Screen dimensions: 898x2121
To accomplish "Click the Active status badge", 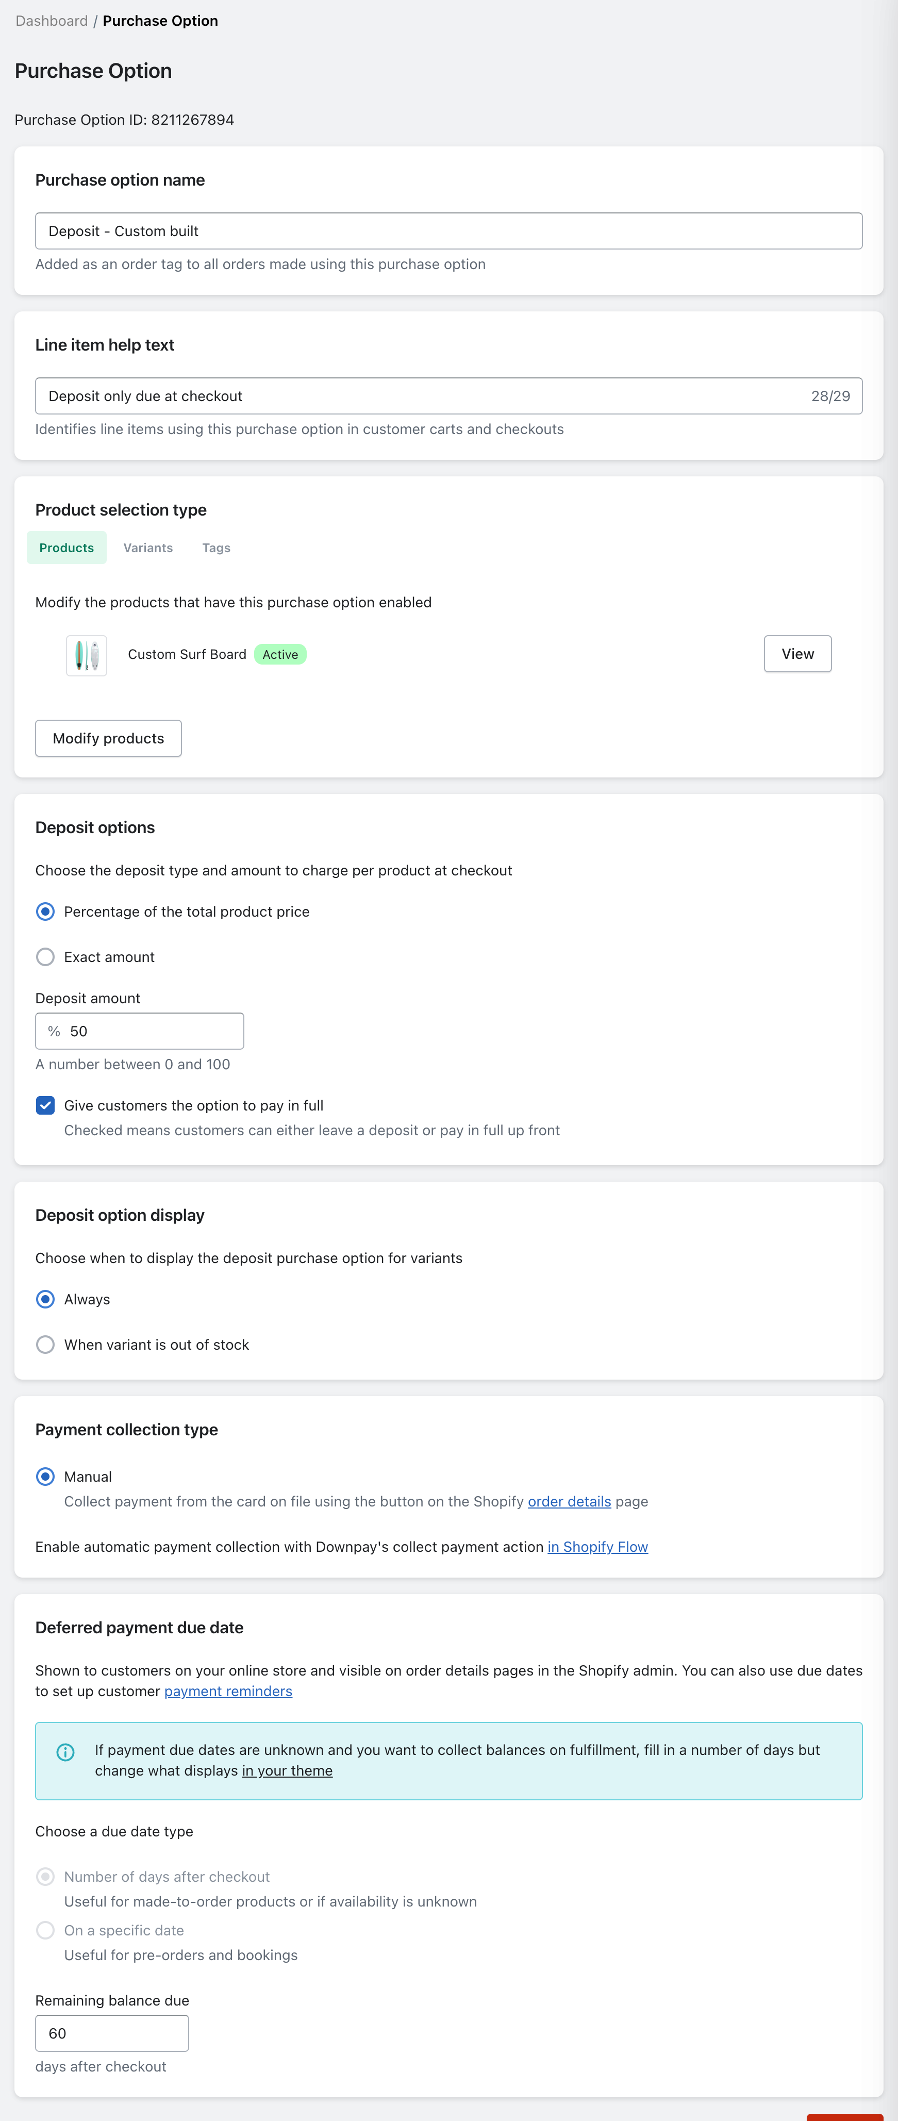I will pos(280,655).
